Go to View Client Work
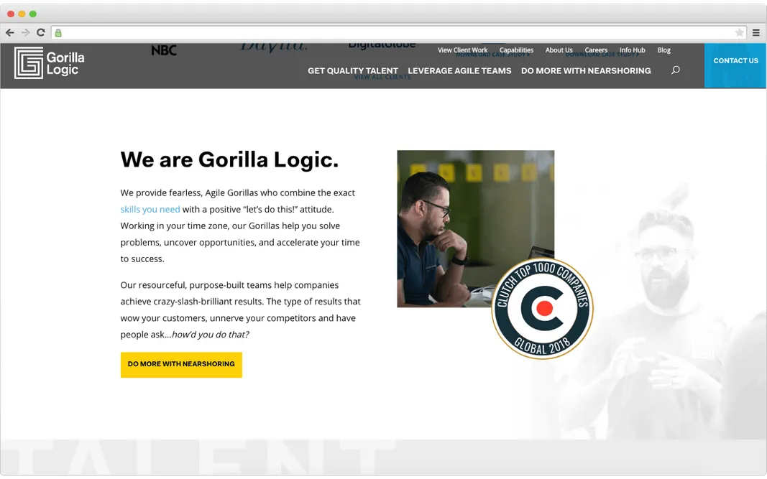 462,50
